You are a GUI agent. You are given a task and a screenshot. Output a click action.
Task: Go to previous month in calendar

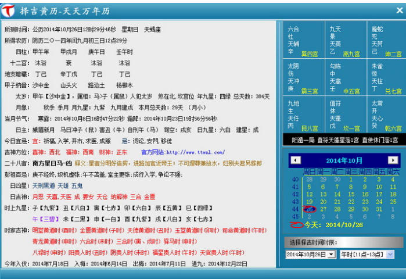click(296, 160)
